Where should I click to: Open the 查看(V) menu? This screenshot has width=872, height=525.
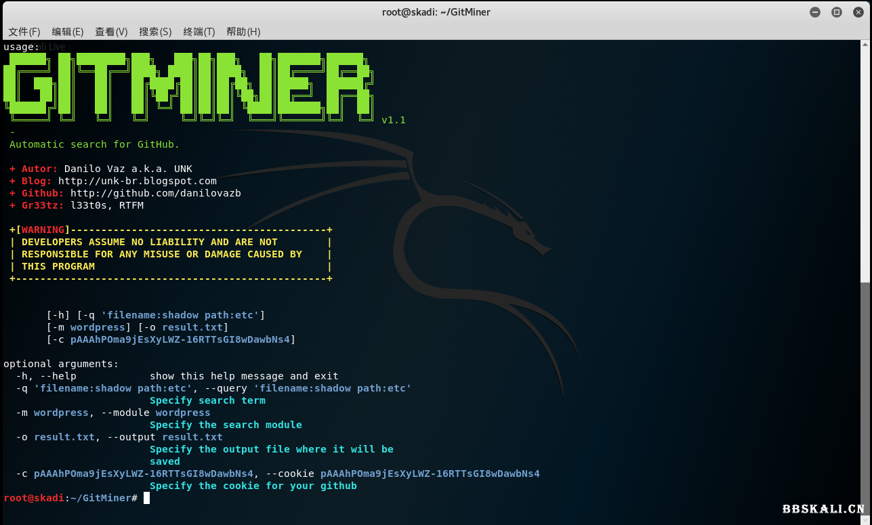[111, 32]
